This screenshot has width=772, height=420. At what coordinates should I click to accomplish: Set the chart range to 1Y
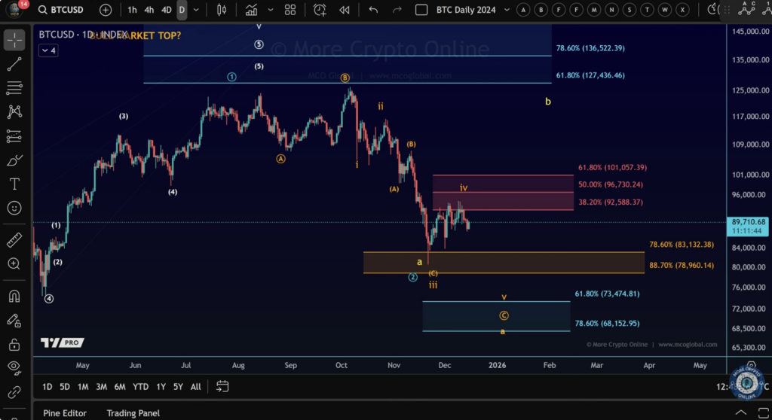point(161,387)
